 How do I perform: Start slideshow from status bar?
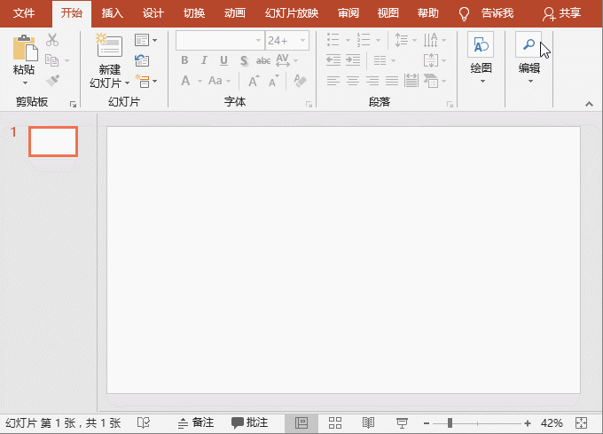[401, 422]
